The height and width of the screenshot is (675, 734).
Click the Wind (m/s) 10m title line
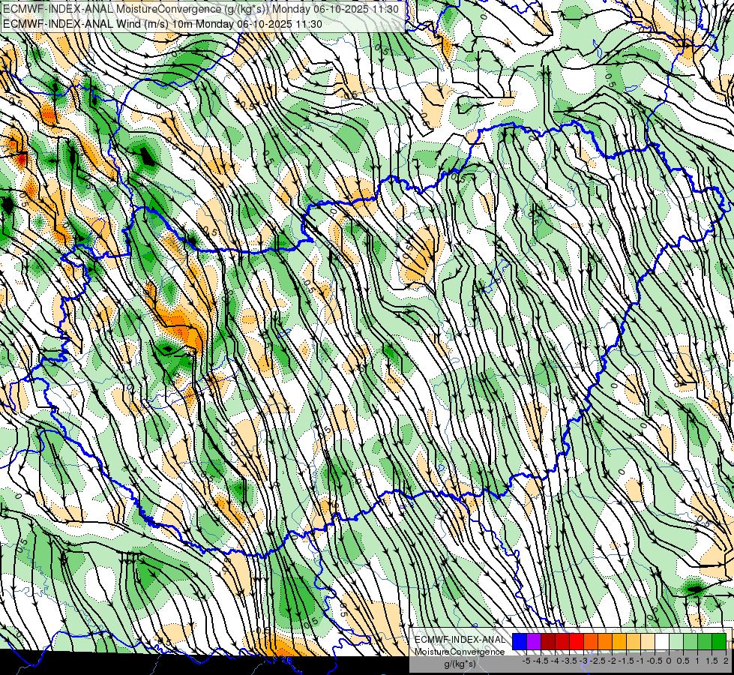163,23
